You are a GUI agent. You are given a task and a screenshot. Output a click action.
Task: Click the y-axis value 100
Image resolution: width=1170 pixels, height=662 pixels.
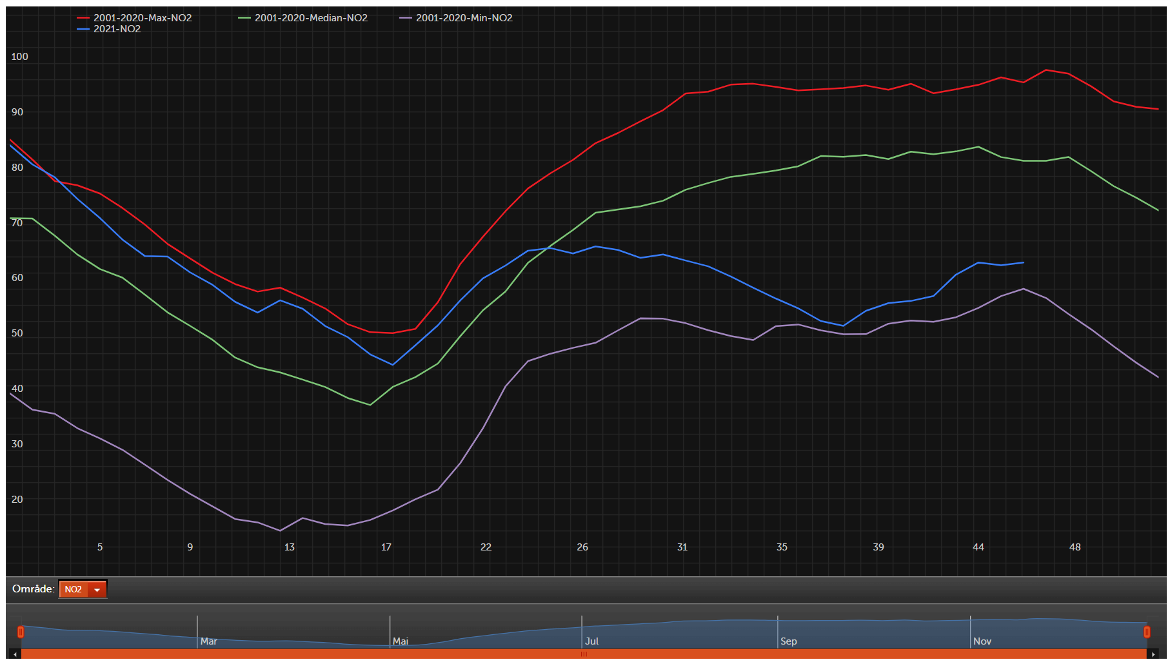20,57
